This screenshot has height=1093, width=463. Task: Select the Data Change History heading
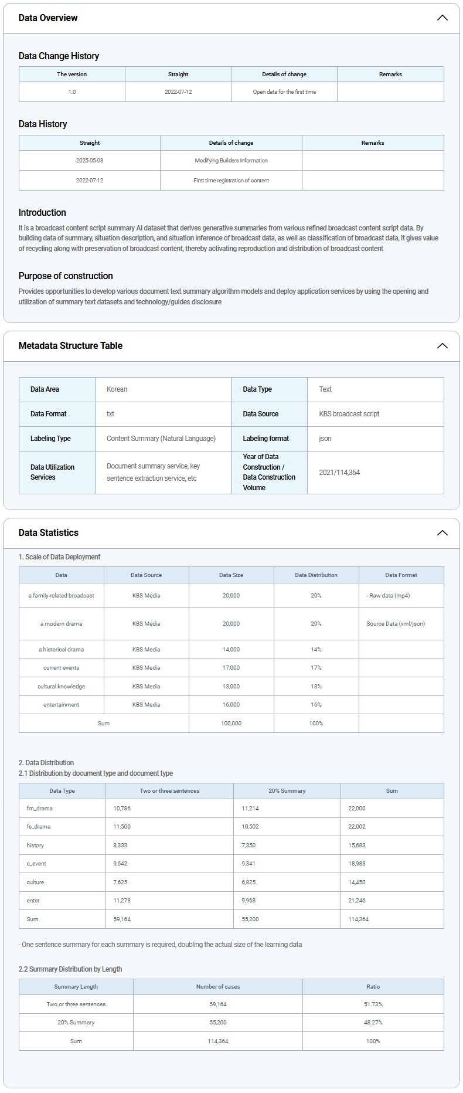tap(59, 56)
